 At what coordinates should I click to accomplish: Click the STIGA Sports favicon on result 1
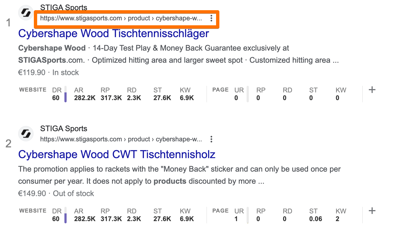coord(26,12)
